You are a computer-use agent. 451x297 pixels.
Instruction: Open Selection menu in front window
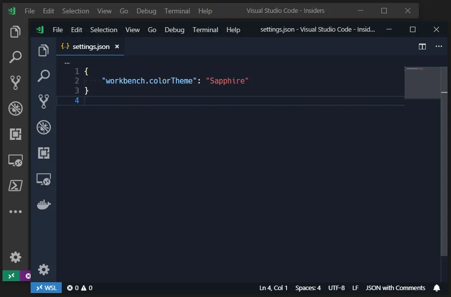[104, 30]
